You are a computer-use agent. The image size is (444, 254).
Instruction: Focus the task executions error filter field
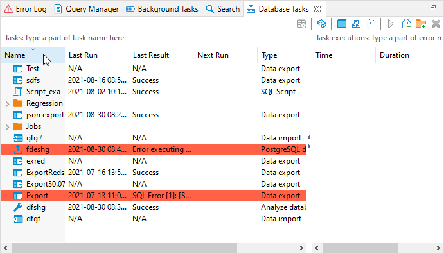coord(377,38)
